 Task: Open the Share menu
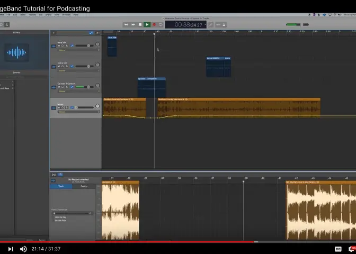[48, 15]
